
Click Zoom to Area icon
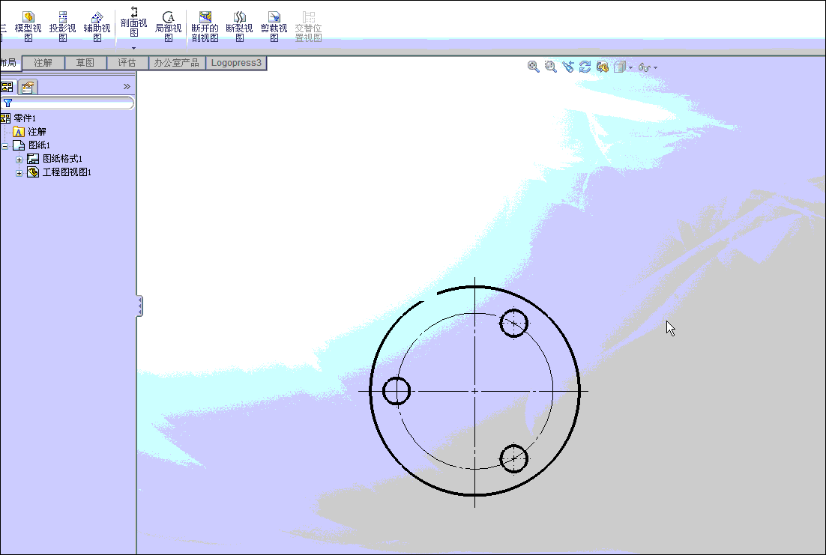tap(550, 67)
